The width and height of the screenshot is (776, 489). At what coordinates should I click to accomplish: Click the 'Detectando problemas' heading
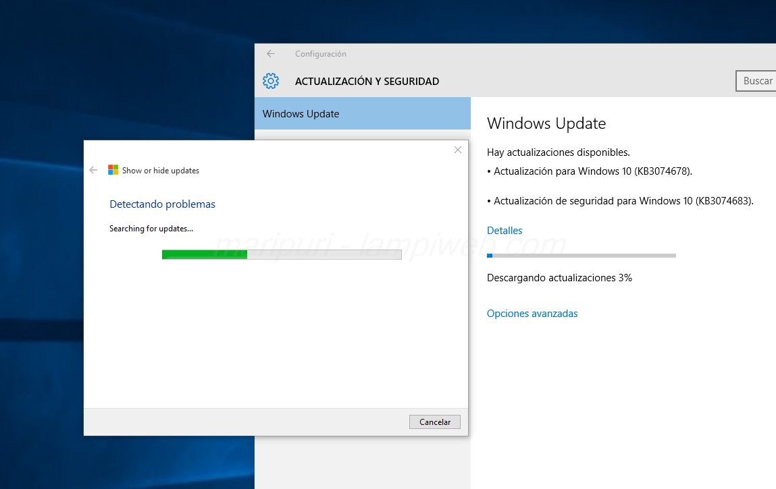pos(162,204)
